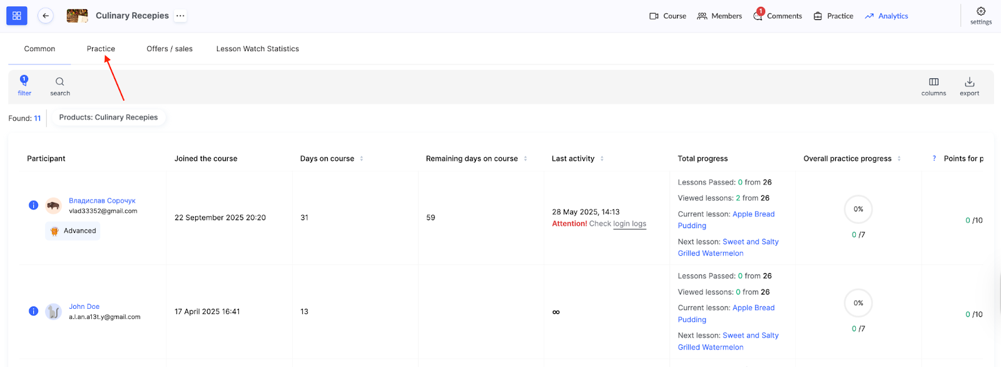
Task: Open the apps grid menu icon
Action: [17, 16]
